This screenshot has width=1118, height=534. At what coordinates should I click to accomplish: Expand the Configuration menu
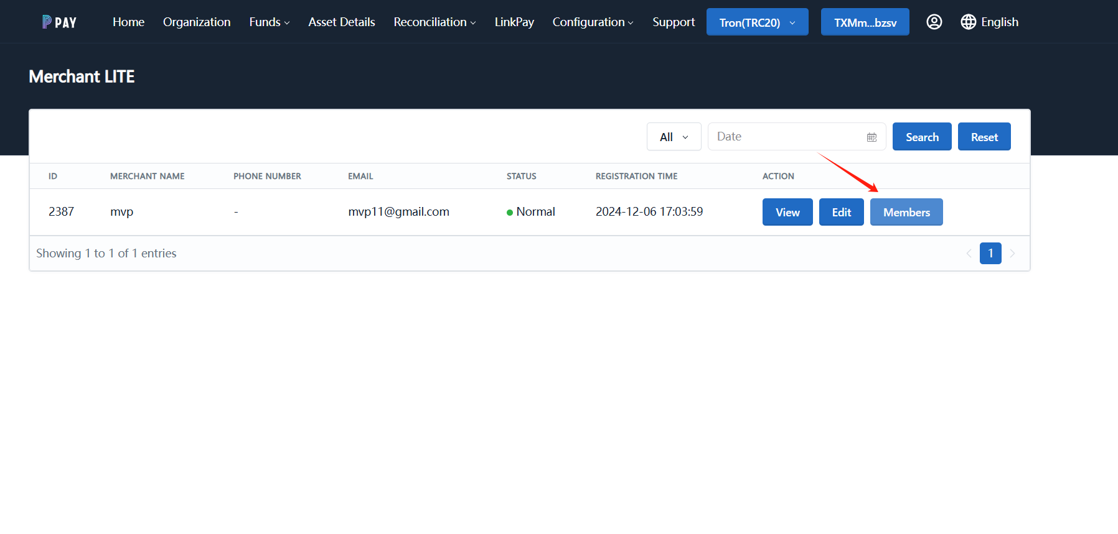593,22
